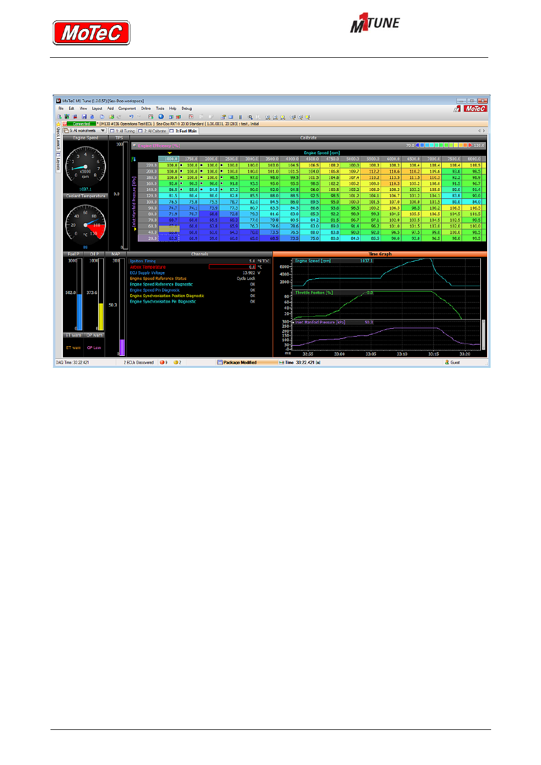Switch to the 2: All Calibrate worksheet tab

pos(153,131)
